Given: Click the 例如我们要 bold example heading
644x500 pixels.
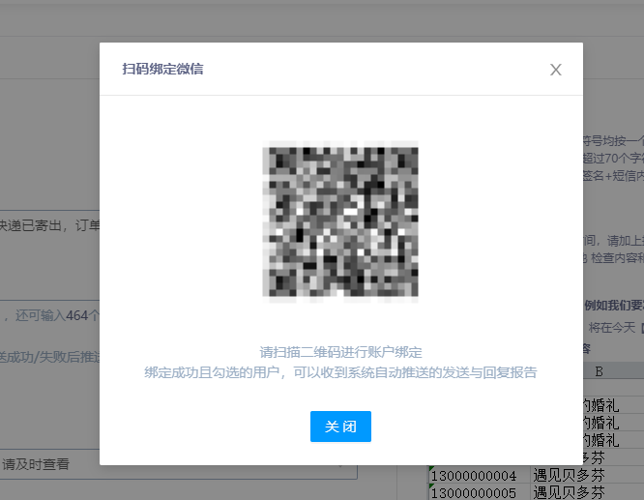Looking at the screenshot, I should click(612, 306).
